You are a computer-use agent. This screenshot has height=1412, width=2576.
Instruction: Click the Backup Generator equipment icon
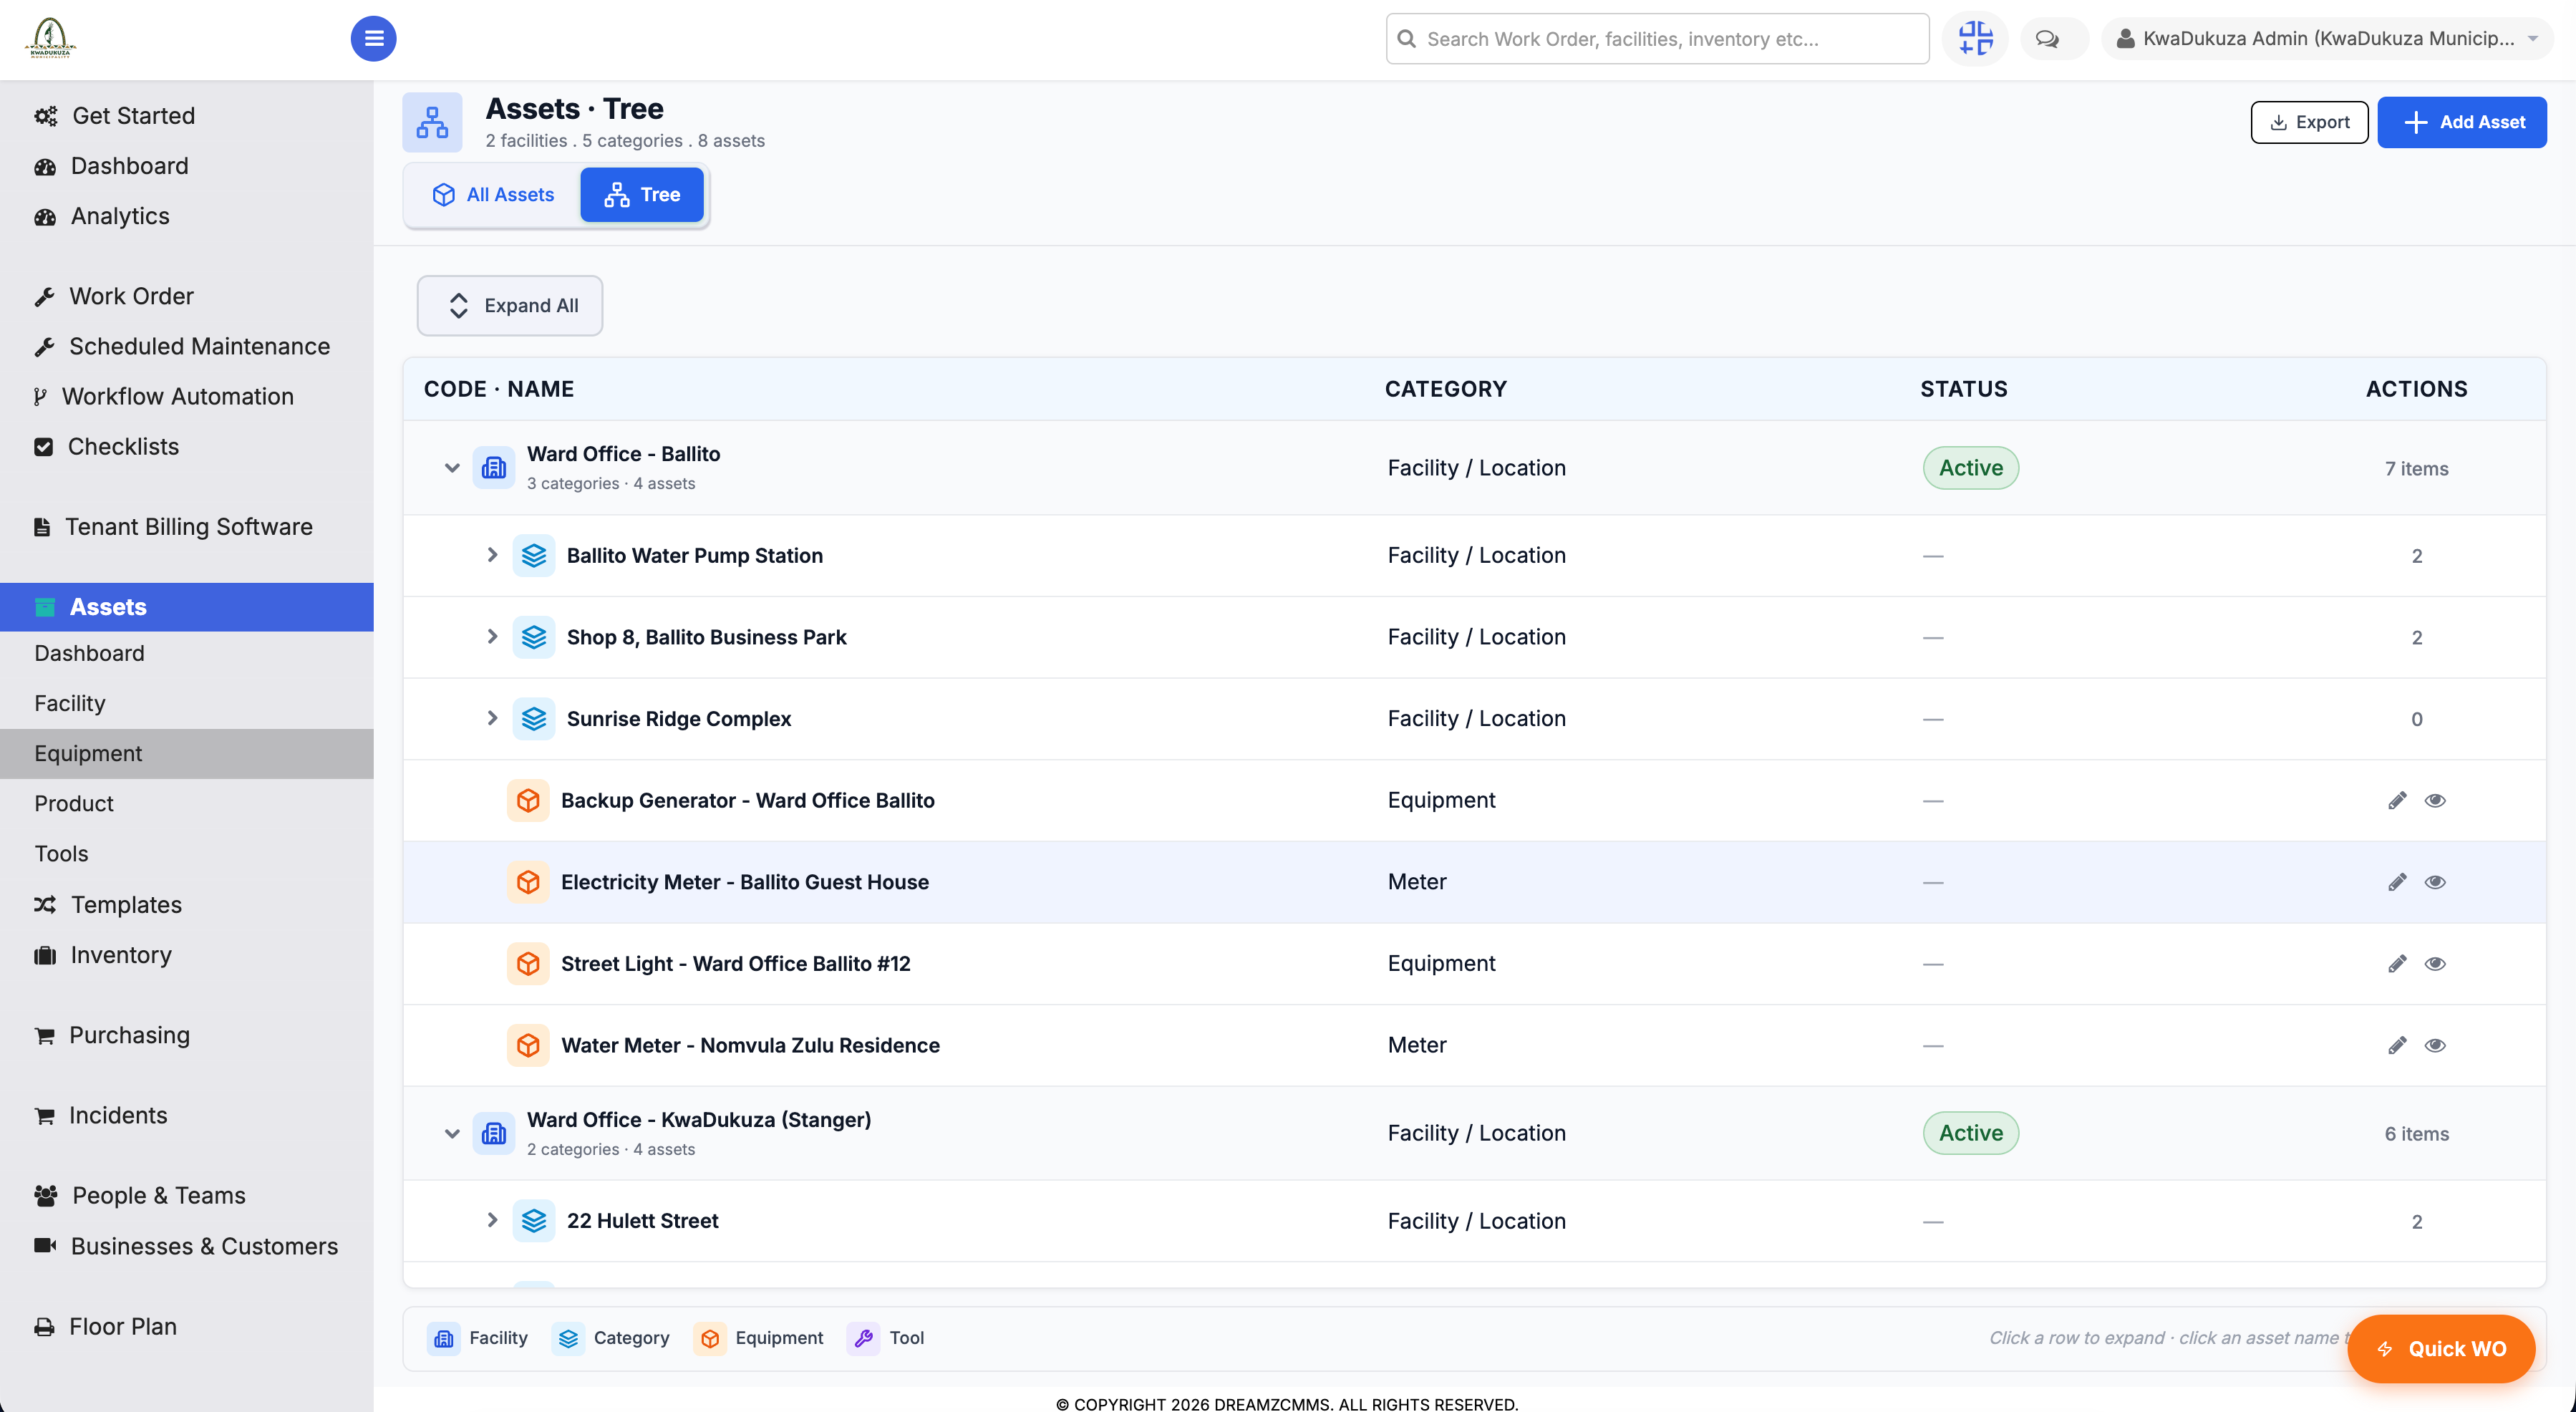(x=528, y=800)
